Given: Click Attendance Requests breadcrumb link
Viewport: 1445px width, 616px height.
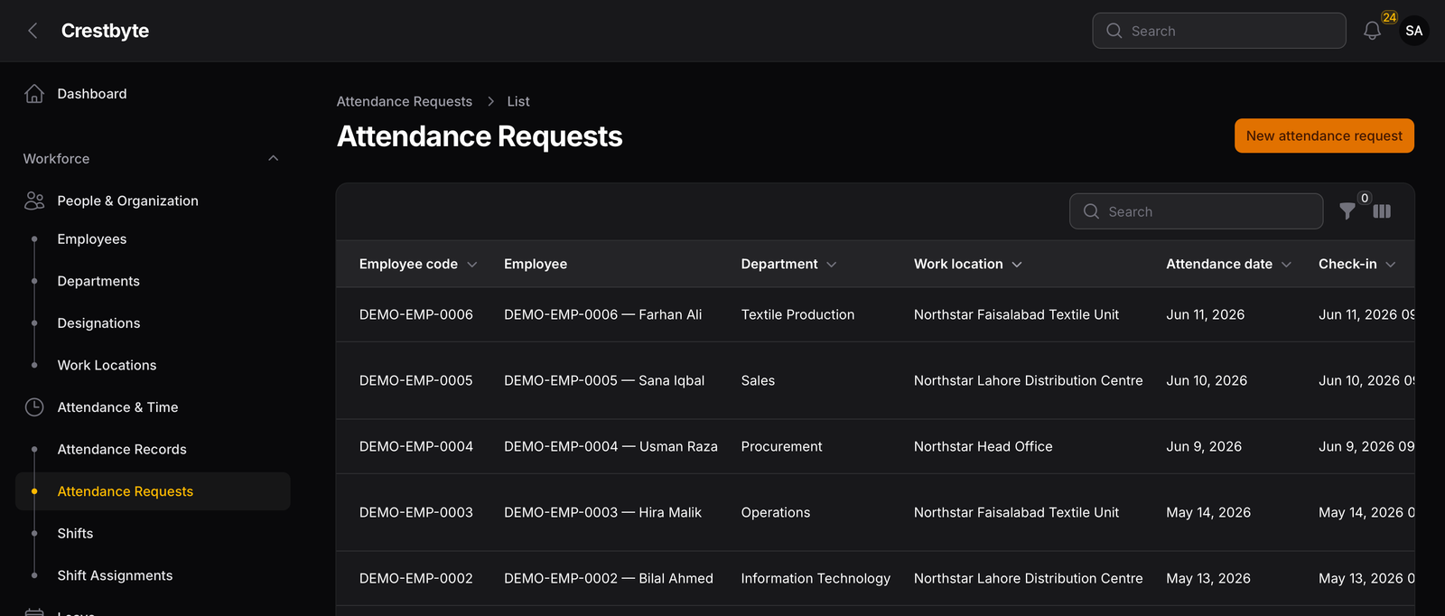Looking at the screenshot, I should 405,101.
